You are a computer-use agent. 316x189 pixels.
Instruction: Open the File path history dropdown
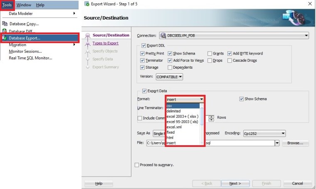[277, 143]
